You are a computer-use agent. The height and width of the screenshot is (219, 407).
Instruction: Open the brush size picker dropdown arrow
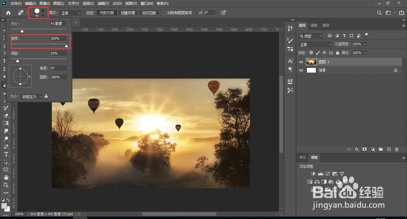coord(44,13)
